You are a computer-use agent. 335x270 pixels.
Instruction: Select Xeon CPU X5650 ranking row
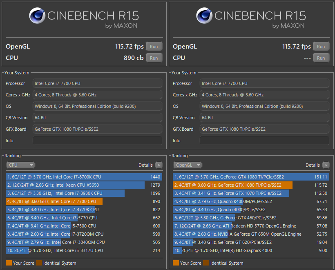click(x=84, y=185)
